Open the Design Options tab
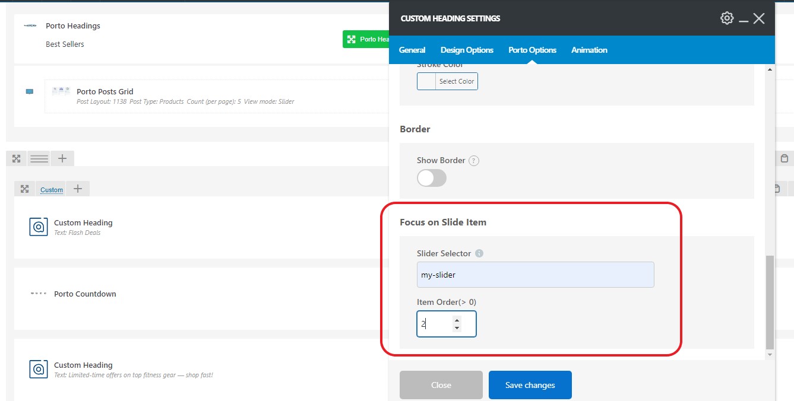The height and width of the screenshot is (401, 794). pyautogui.click(x=467, y=50)
